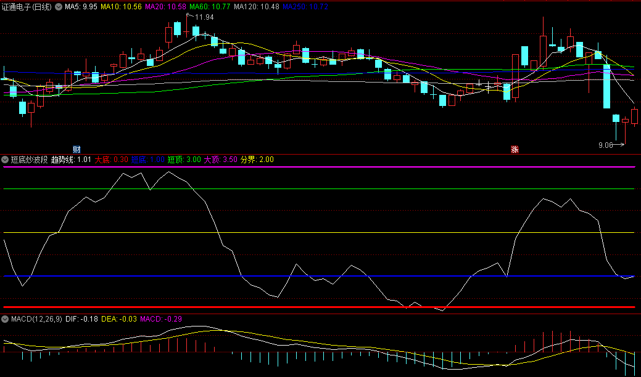
Task: Select the 短底炒波段 indicator name
Action: [30, 160]
